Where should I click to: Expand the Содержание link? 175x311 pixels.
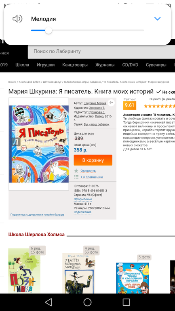tap(82, 212)
